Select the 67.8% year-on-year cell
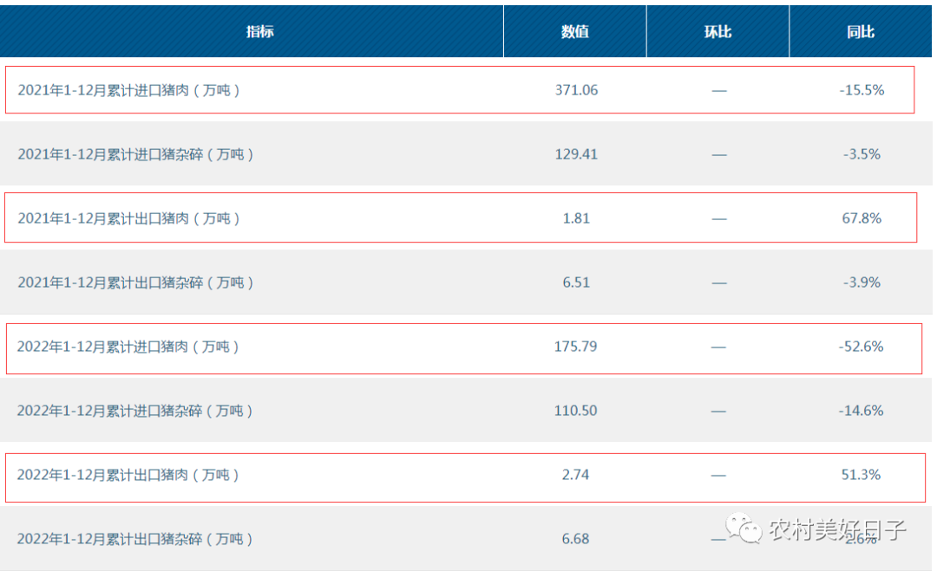937x571 pixels. (x=862, y=218)
